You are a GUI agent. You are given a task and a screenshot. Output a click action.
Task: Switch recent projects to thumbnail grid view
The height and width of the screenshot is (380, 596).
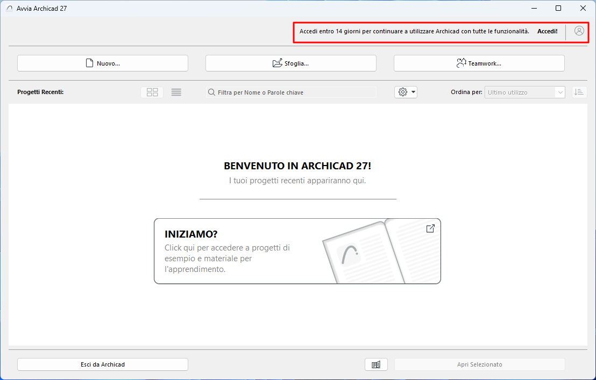tap(152, 92)
